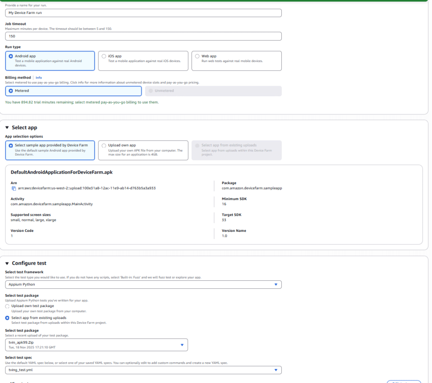Choose the iOS app run type
Screen dimensions: 432x383
[104, 56]
